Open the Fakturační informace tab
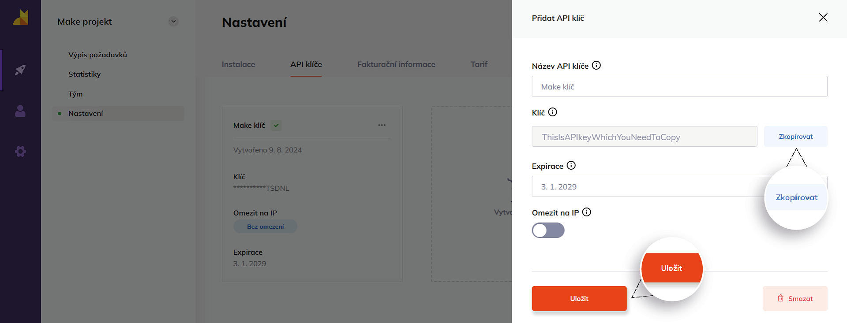Screen dimensions: 847x323 pyautogui.click(x=396, y=64)
